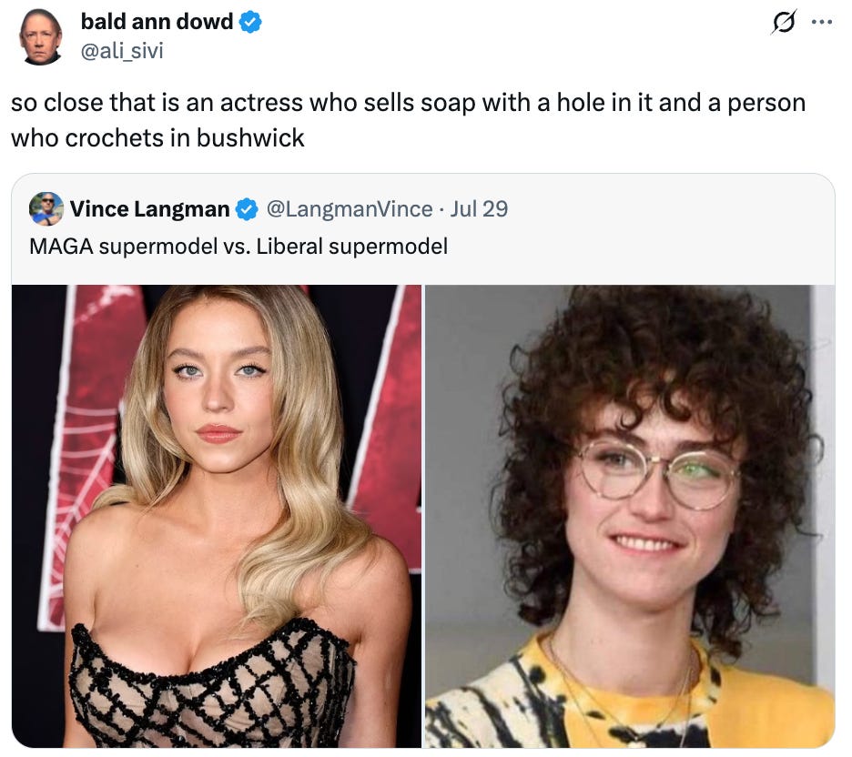This screenshot has width=852, height=757.
Task: Open quoted post via blank header space
Action: (668, 209)
